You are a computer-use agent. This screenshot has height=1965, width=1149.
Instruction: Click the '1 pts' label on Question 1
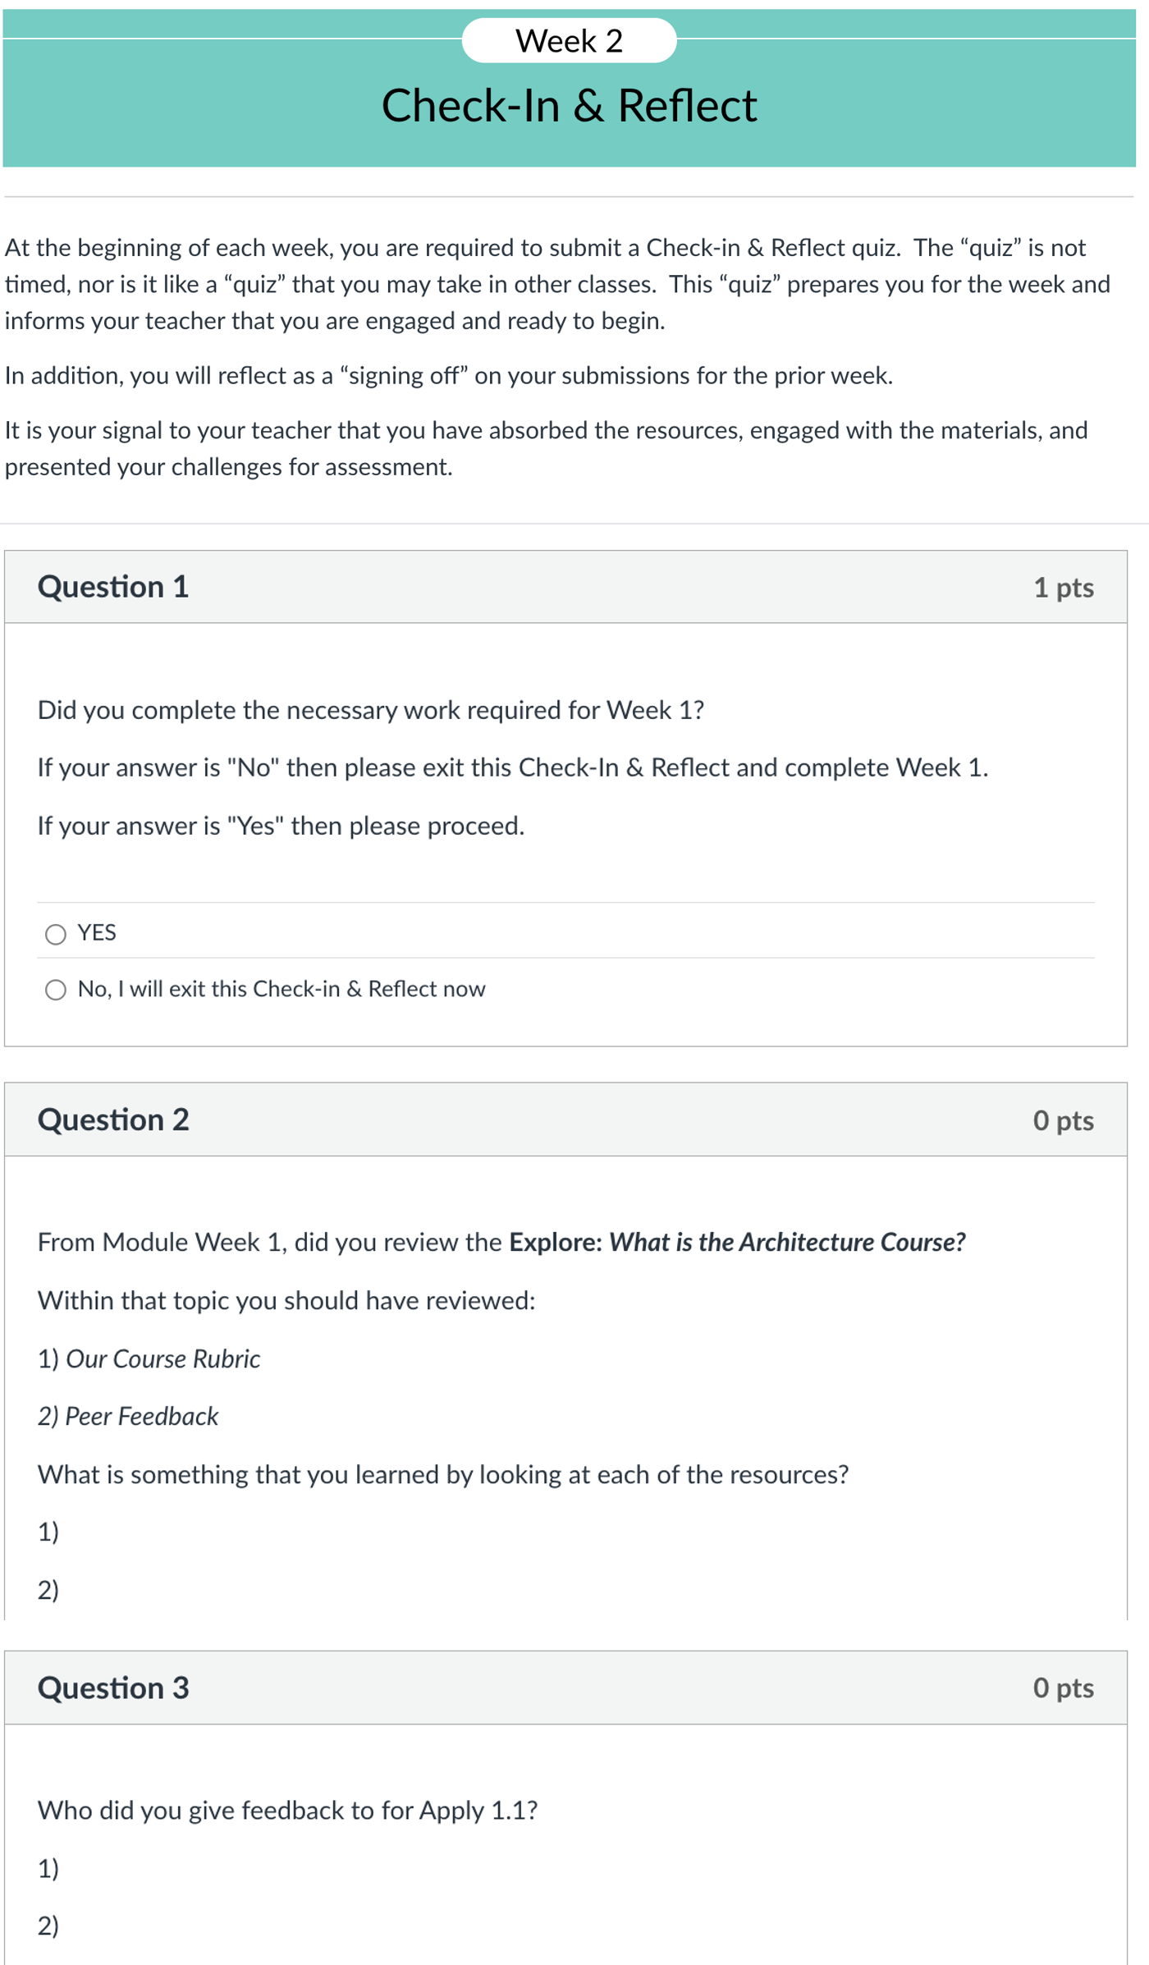coord(1064,588)
